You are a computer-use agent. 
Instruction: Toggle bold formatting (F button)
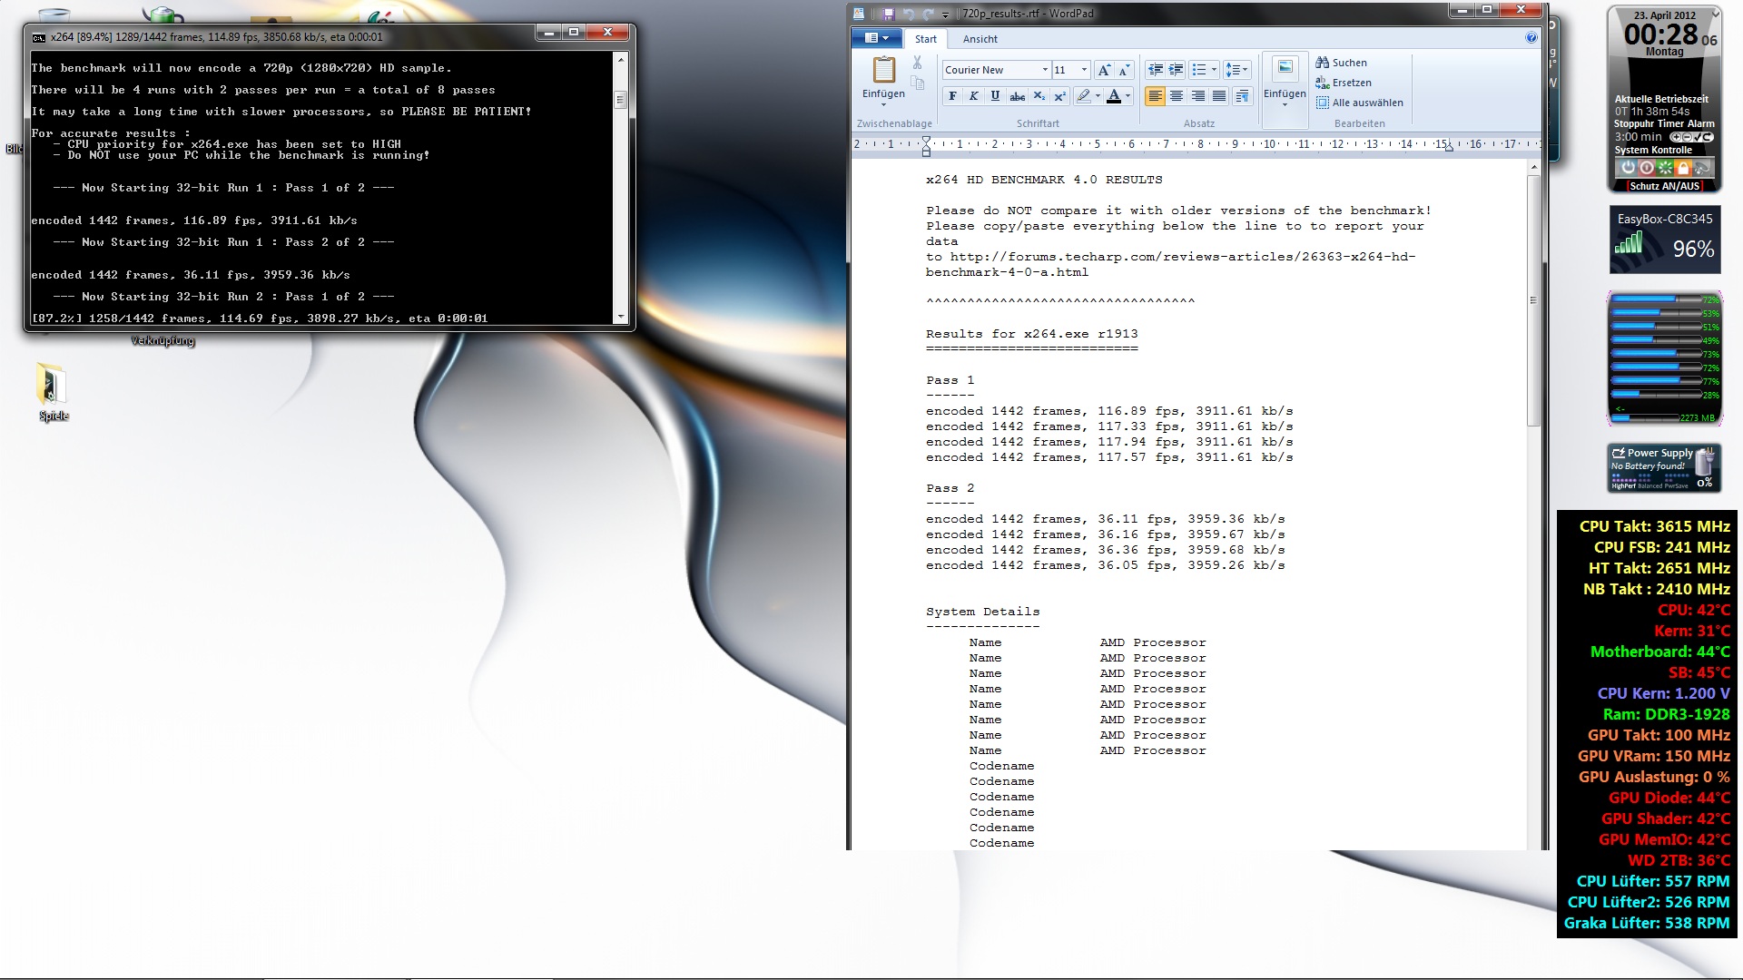coord(952,96)
